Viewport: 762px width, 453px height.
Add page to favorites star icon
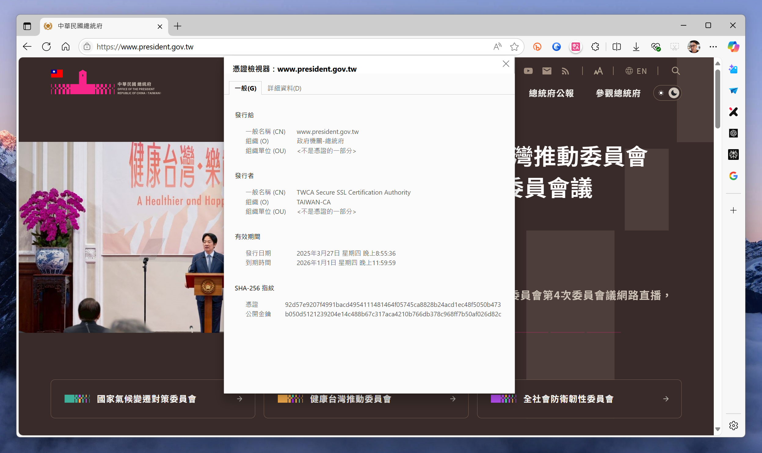coord(514,47)
